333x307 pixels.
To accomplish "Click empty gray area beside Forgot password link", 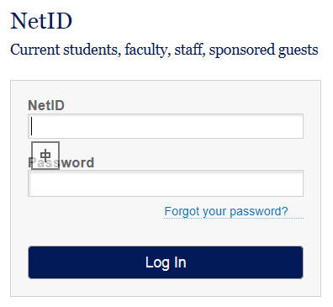I will point(95,211).
